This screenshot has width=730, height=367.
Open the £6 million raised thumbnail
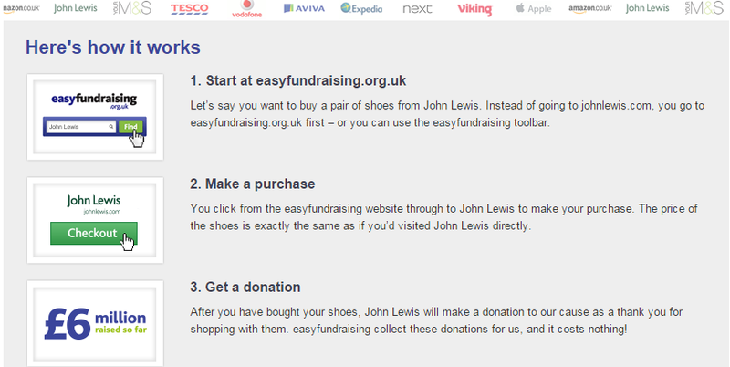(x=95, y=321)
